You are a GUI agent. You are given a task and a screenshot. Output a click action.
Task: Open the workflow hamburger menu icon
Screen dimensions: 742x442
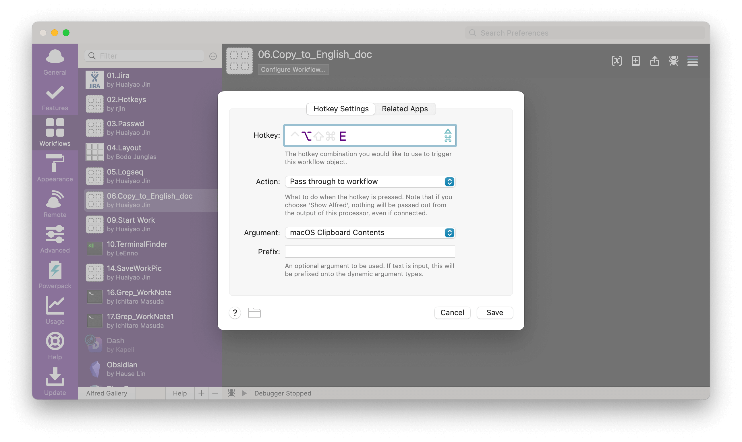[x=692, y=61]
